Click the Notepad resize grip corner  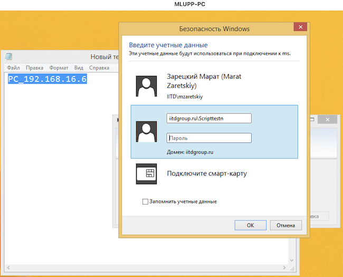pyautogui.click(x=292, y=269)
